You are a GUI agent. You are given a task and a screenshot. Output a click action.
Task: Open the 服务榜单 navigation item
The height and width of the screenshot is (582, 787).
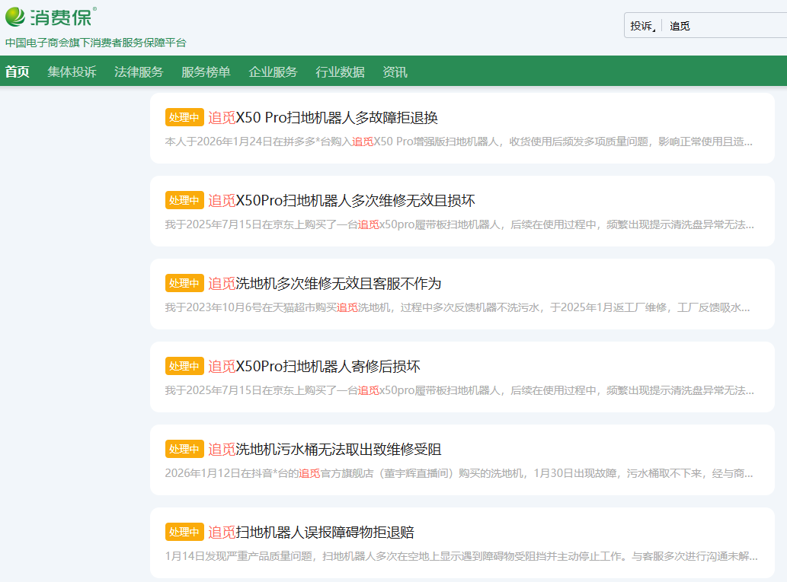[x=206, y=72]
